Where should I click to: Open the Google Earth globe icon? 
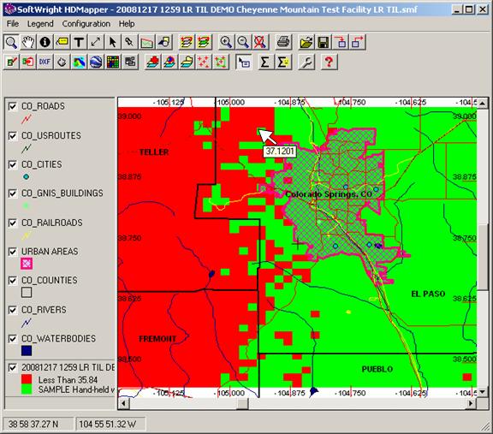(96, 62)
